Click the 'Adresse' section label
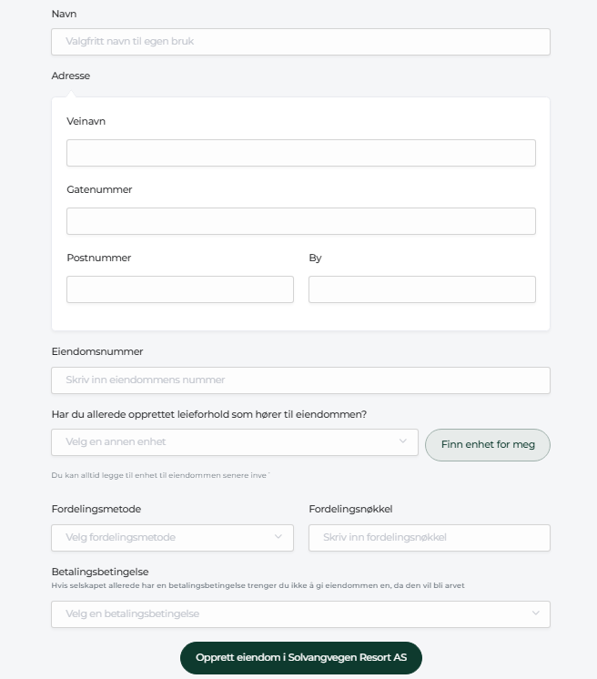597x679 pixels. (x=71, y=76)
